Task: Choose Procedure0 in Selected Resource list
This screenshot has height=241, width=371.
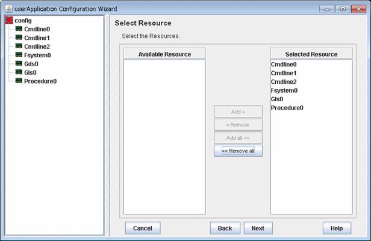Action: [311, 108]
